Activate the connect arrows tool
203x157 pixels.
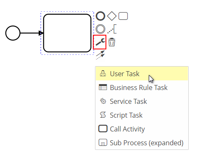click(100, 55)
